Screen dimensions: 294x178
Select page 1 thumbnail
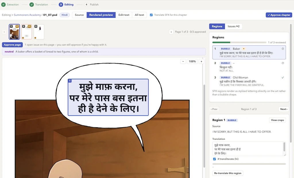[14, 32]
